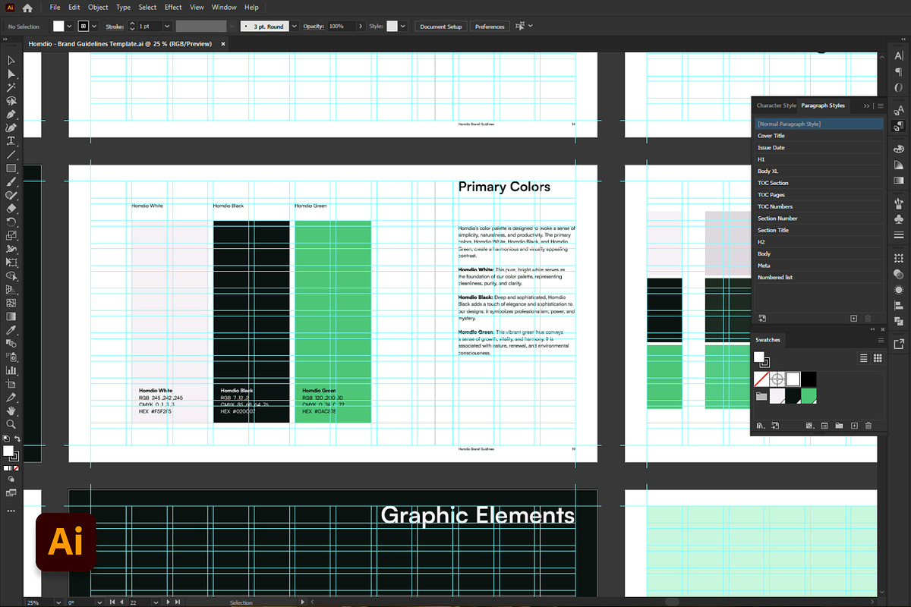This screenshot has height=607, width=911.
Task: Expand the stroke weight dropdown
Action: coord(167,26)
